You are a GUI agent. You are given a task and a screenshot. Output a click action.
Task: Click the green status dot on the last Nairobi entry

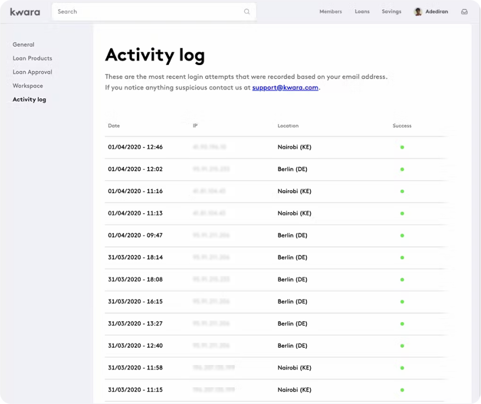[x=401, y=390]
